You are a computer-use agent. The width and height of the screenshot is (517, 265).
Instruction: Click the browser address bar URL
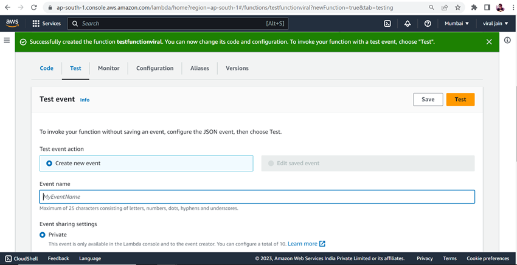coord(224,7)
